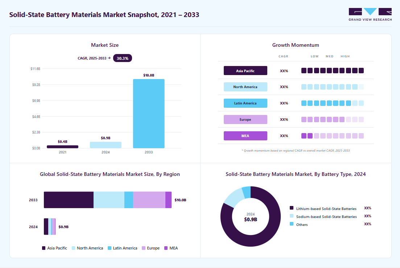Click the Latin America segment of 2033 bar
Screen dimensions: 400x268
coord(129,200)
